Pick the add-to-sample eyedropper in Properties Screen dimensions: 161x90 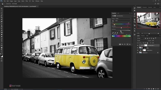point(115,33)
